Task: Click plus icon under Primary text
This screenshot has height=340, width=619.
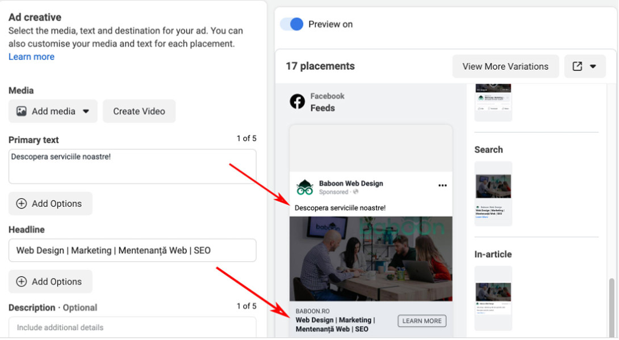Action: (22, 203)
